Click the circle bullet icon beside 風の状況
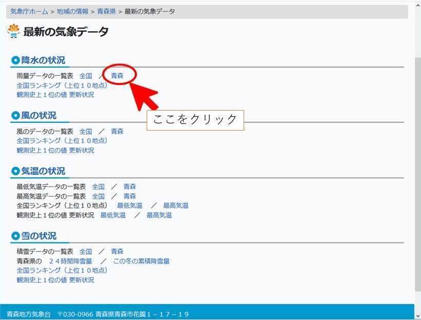The width and height of the screenshot is (421, 320). (x=15, y=116)
